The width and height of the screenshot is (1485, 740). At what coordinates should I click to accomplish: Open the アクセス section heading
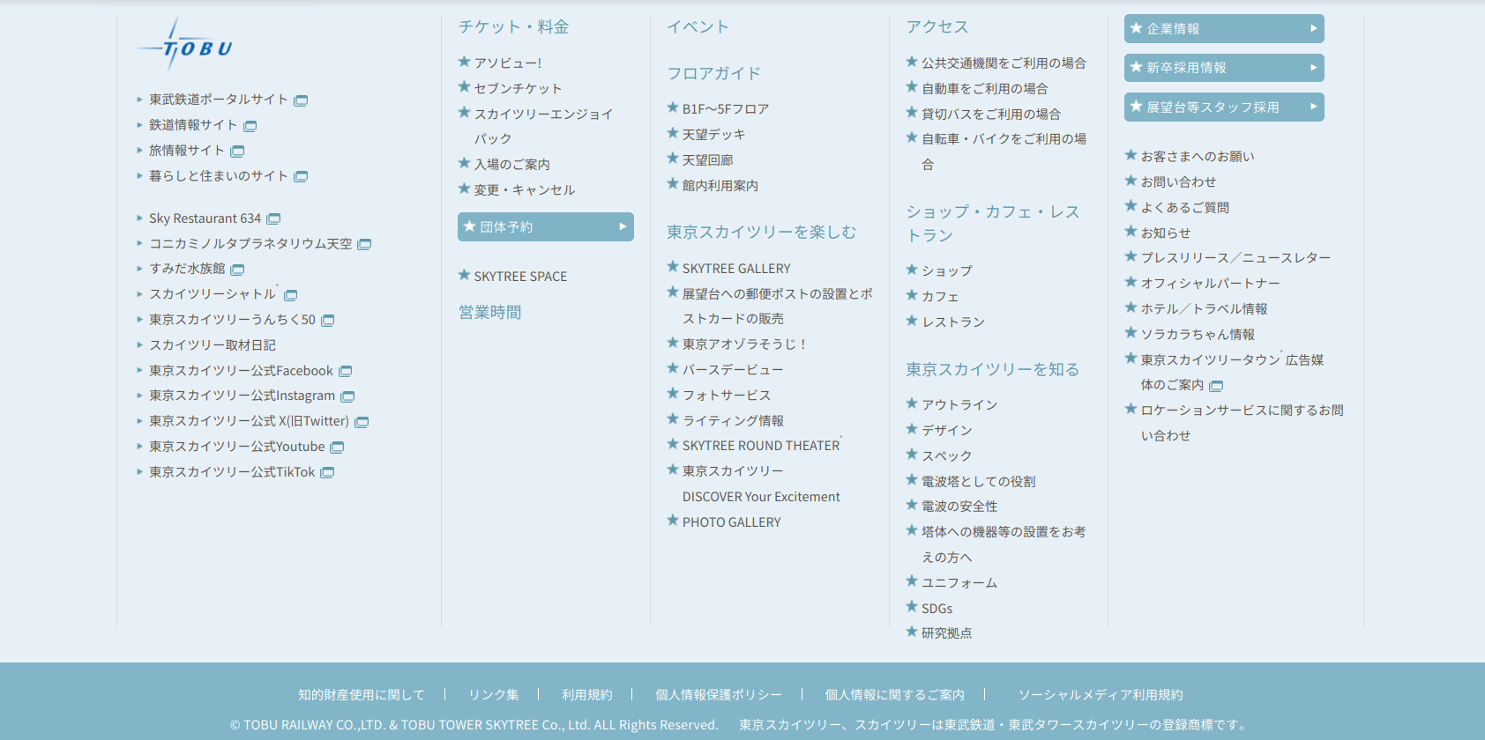pyautogui.click(x=937, y=26)
